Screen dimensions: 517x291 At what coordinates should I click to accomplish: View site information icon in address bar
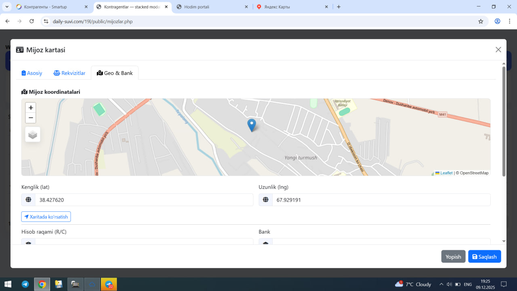click(x=46, y=21)
